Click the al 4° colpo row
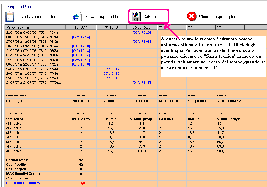267x187 pixels. [14, 137]
